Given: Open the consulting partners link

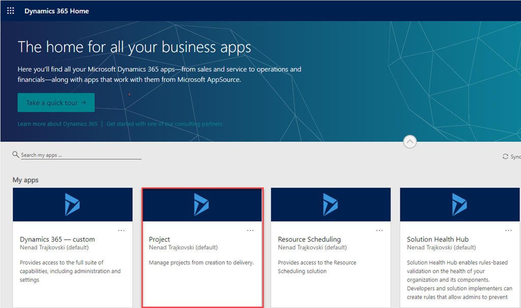Looking at the screenshot, I should (x=164, y=124).
